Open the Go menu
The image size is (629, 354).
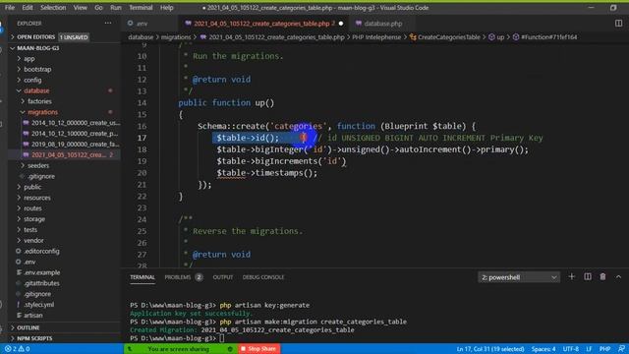(x=98, y=8)
